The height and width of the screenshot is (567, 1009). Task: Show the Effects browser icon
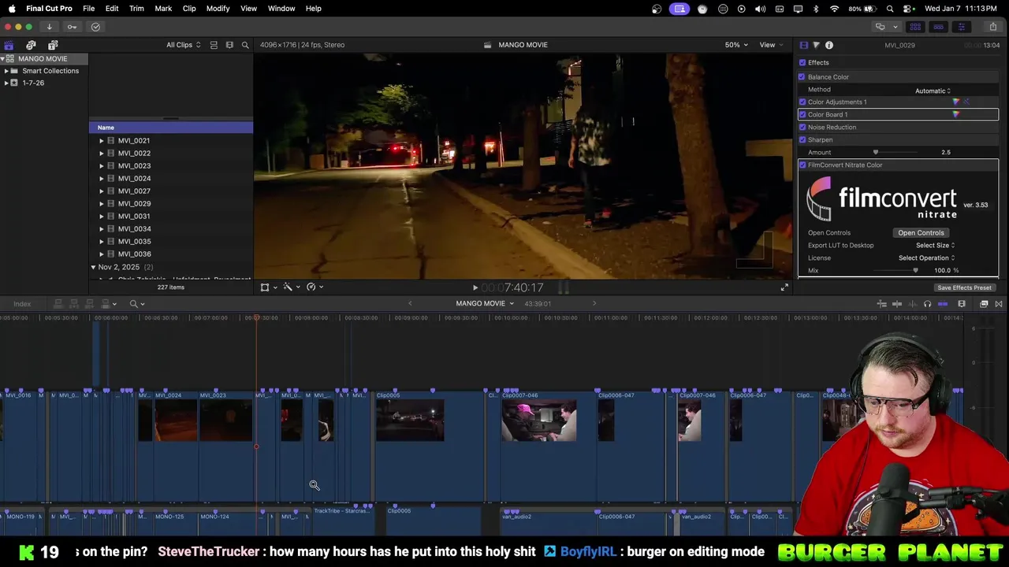coord(984,304)
